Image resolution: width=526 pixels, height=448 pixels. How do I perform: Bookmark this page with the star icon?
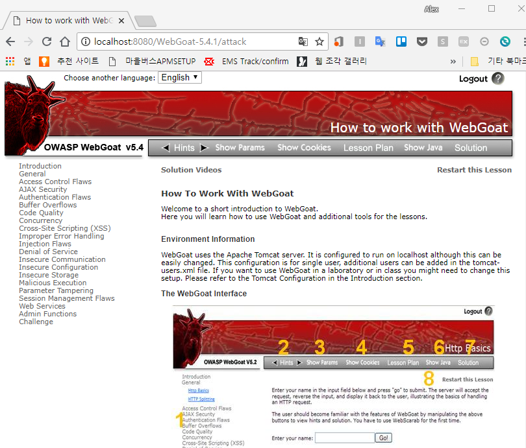click(319, 41)
